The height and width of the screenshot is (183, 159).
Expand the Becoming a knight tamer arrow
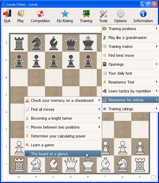point(99,118)
